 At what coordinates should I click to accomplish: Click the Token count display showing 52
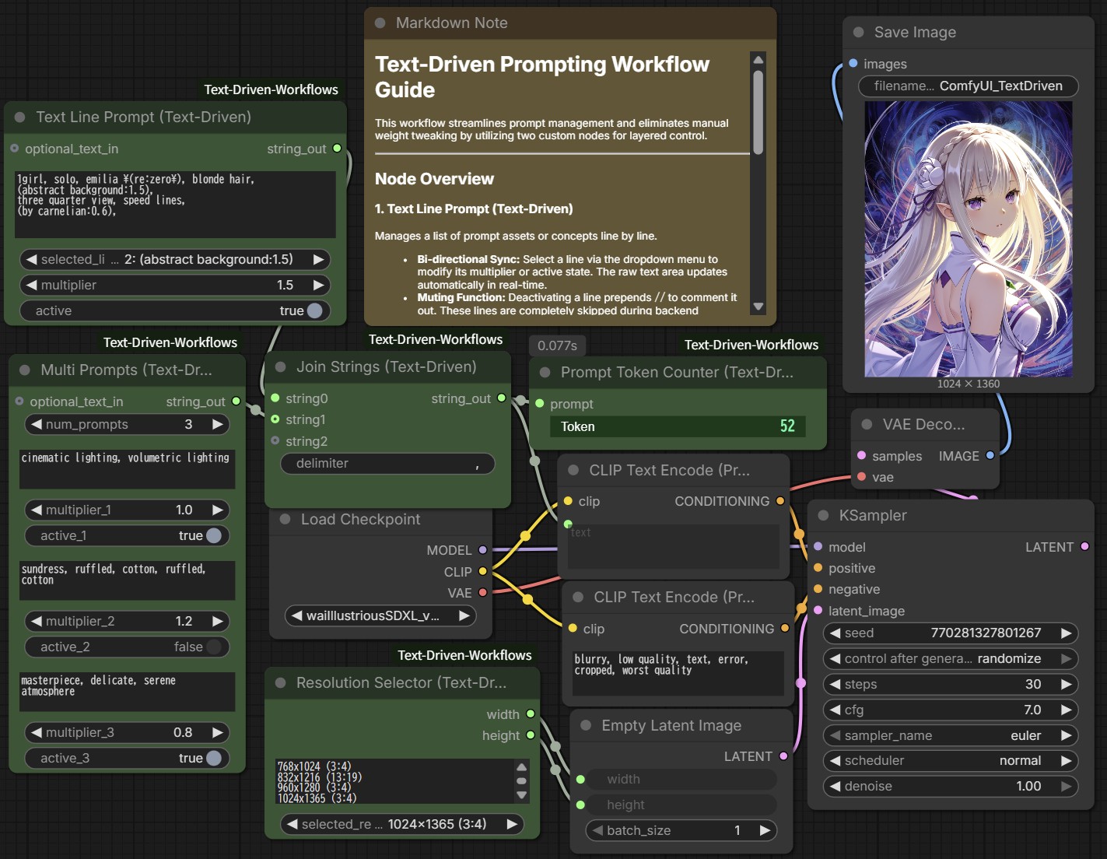(x=678, y=426)
